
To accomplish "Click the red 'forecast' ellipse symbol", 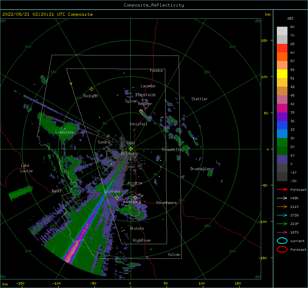I will pos(282,249).
